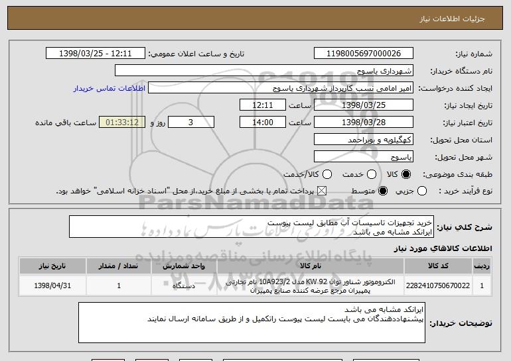511x361 pixels.
Task: Click the buyer organization field شهرداری یاسوج
Action: pyautogui.click(x=264, y=71)
